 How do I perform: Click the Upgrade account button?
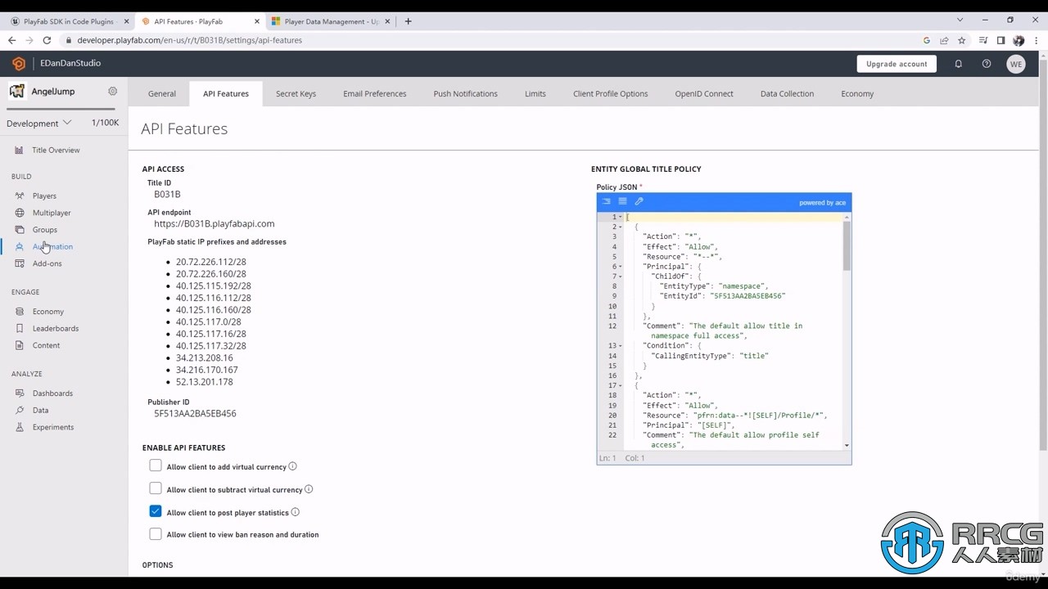pyautogui.click(x=897, y=64)
